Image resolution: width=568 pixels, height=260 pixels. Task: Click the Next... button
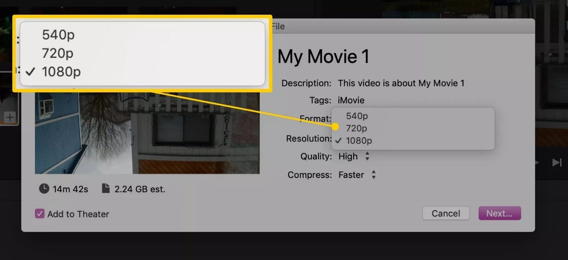(499, 213)
